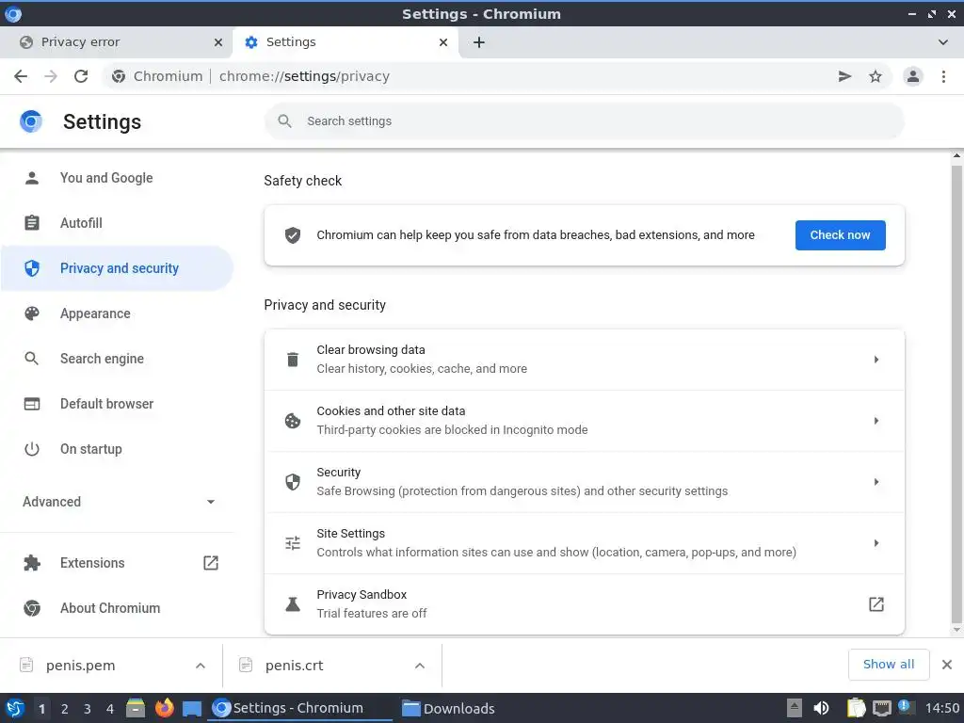
Task: Switch to workspace 2 on taskbar
Action: point(65,709)
